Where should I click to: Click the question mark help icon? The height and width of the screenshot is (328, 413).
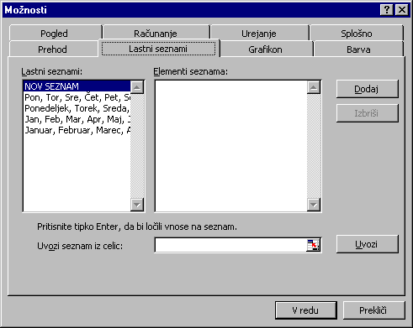pos(387,10)
